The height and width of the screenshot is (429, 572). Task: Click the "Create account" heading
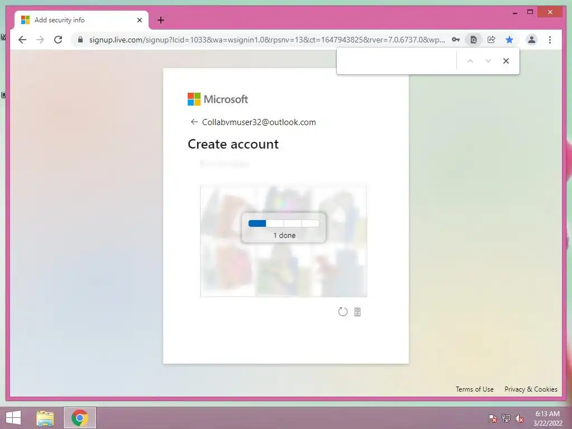click(x=233, y=144)
